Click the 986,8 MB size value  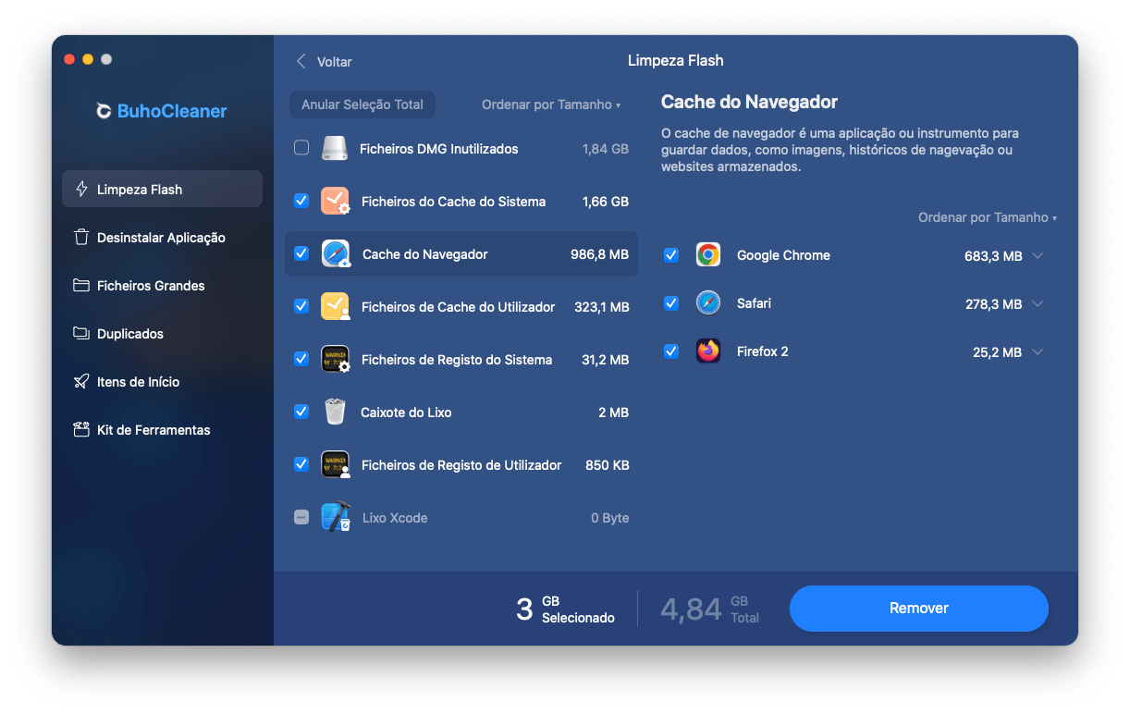coord(599,254)
